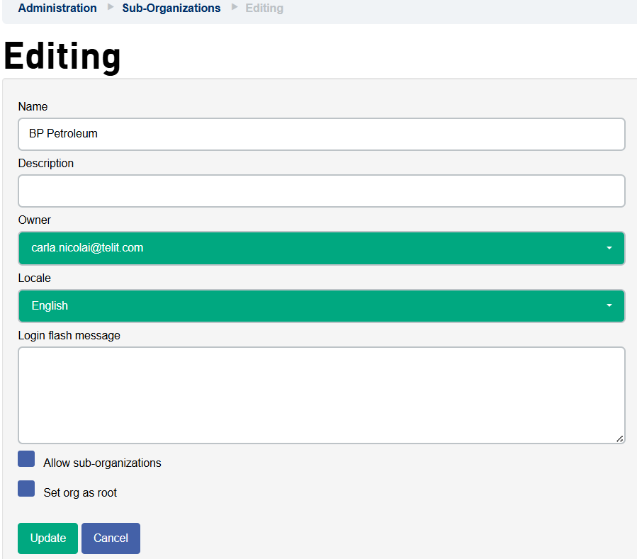Click into the Description text field

click(x=322, y=191)
